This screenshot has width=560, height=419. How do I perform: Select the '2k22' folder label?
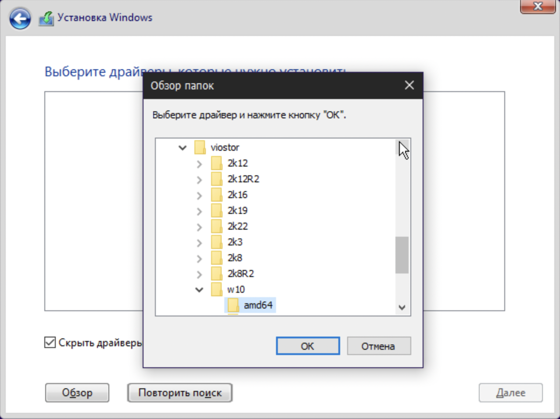(x=237, y=226)
